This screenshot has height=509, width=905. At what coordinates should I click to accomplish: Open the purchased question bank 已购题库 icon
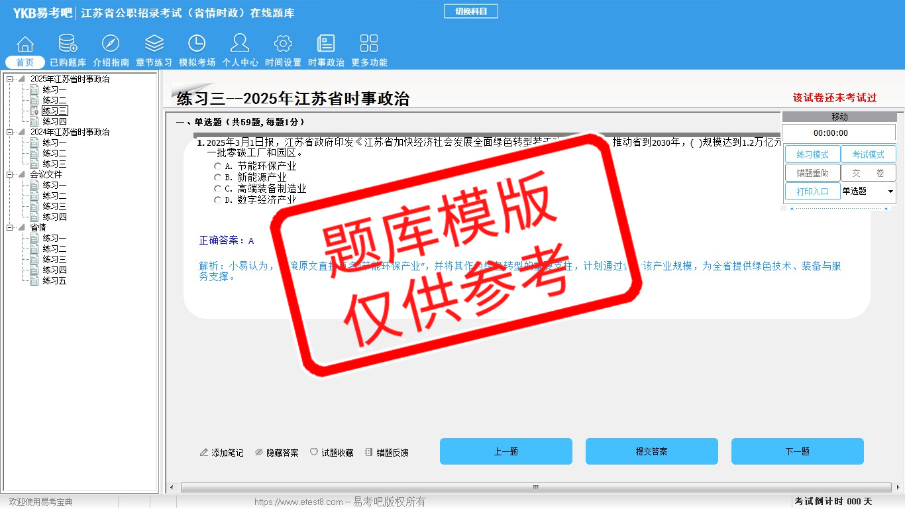point(68,44)
